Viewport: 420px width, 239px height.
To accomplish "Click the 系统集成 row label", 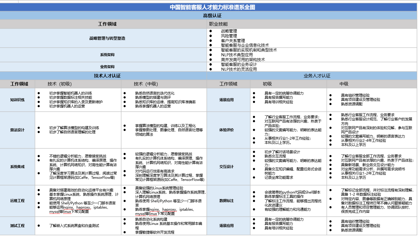I will (17, 167).
